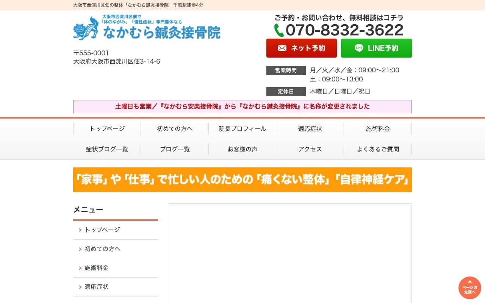Click the LINE speech bubble icon
This screenshot has height=303, width=485.
[358, 48]
